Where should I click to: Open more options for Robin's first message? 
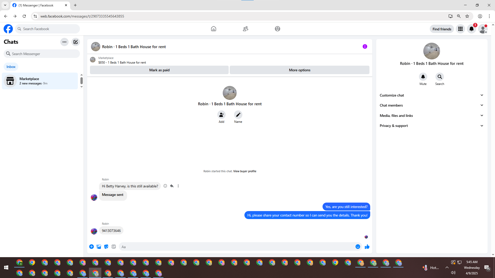178,186
